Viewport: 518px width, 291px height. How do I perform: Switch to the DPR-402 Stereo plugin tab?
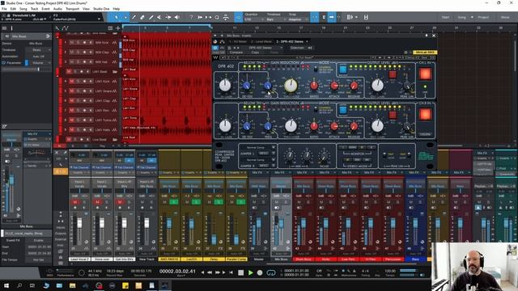coord(290,41)
